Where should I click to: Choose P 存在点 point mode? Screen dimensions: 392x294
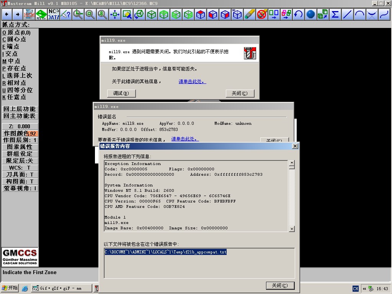pyautogui.click(x=15, y=69)
